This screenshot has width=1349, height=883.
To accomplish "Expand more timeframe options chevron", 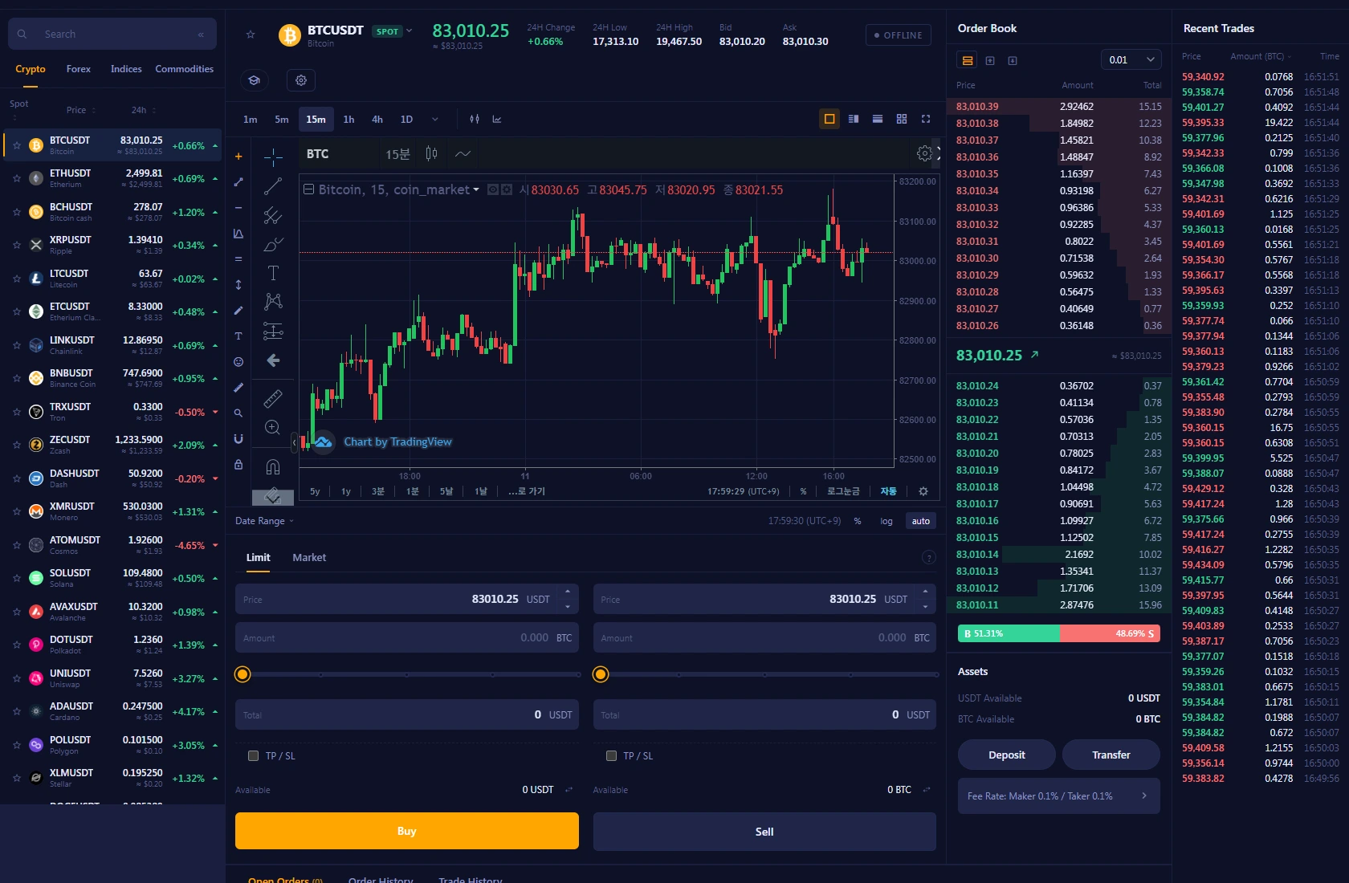I will [435, 120].
